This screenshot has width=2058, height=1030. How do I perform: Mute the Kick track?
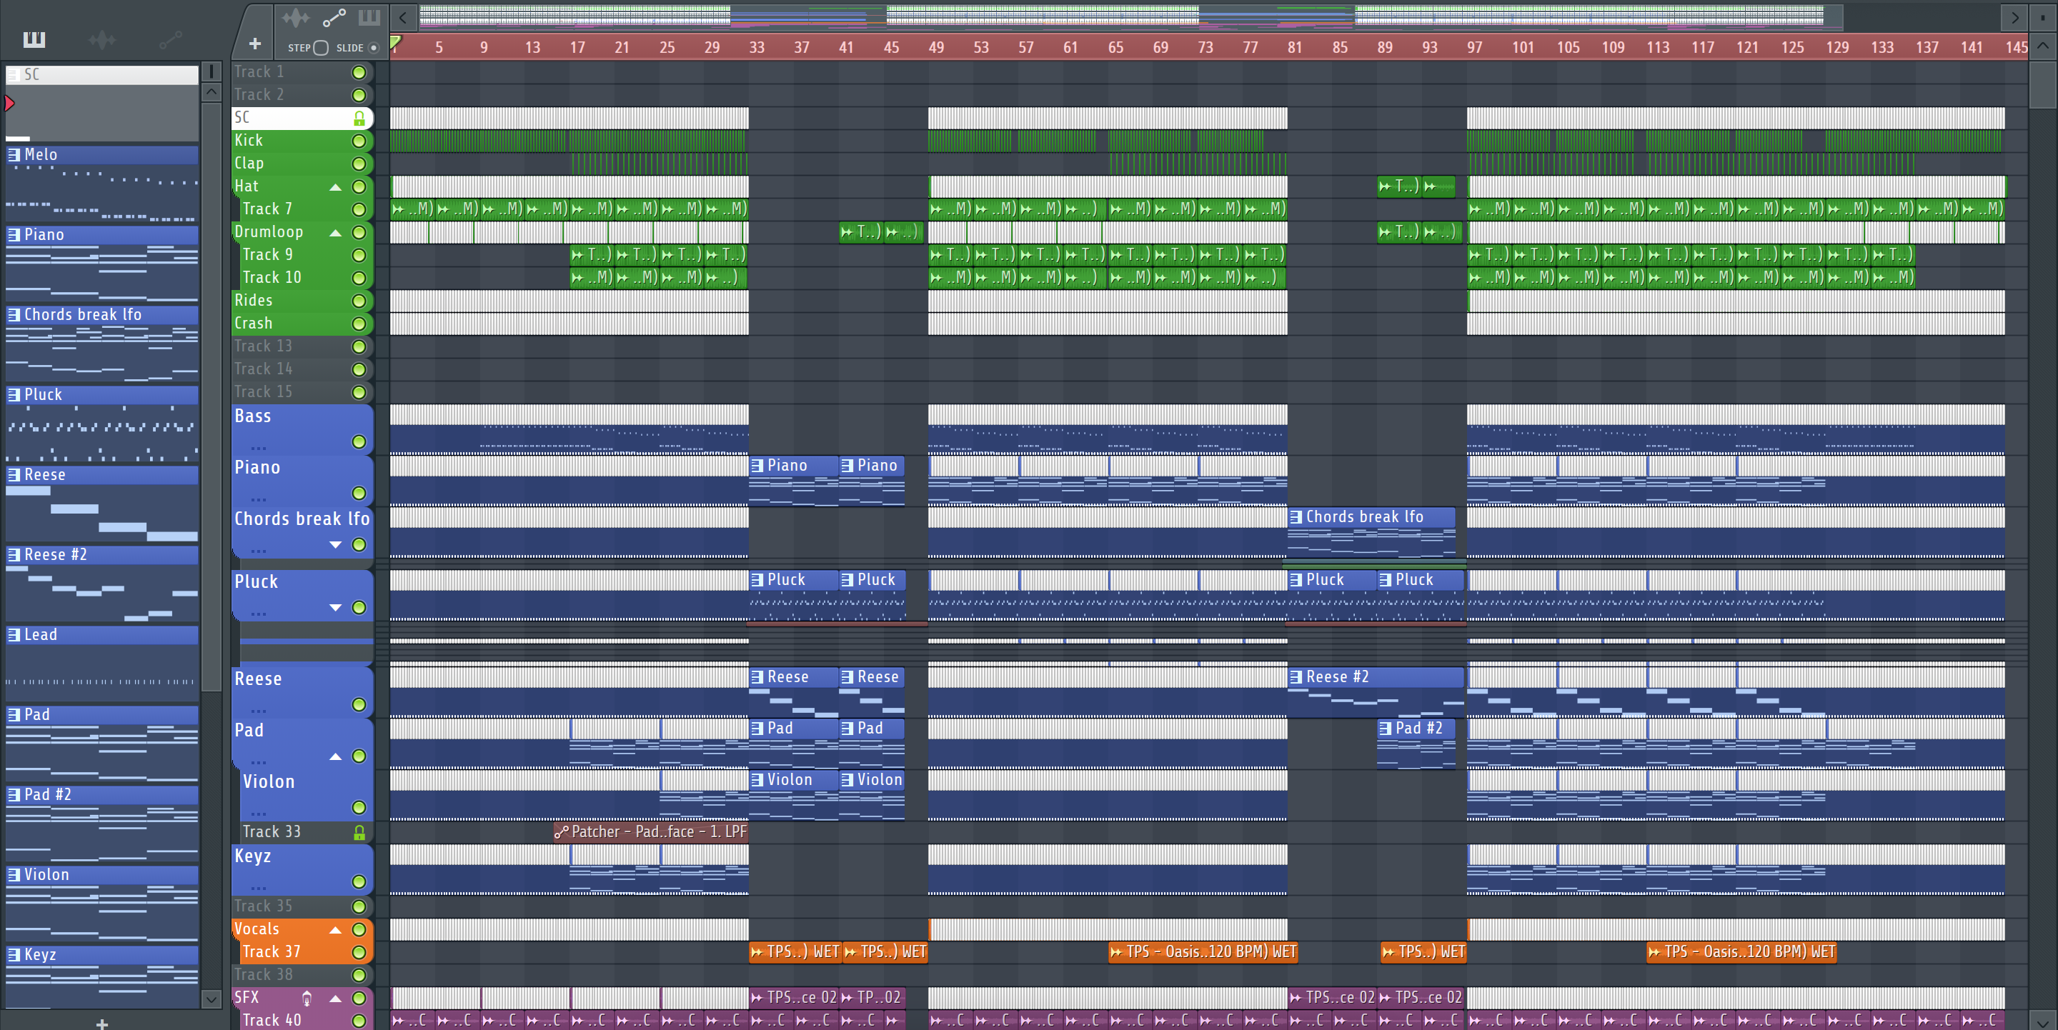pos(359,141)
